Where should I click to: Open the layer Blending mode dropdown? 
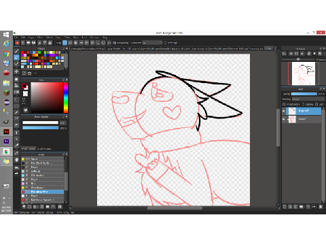pos(308,99)
